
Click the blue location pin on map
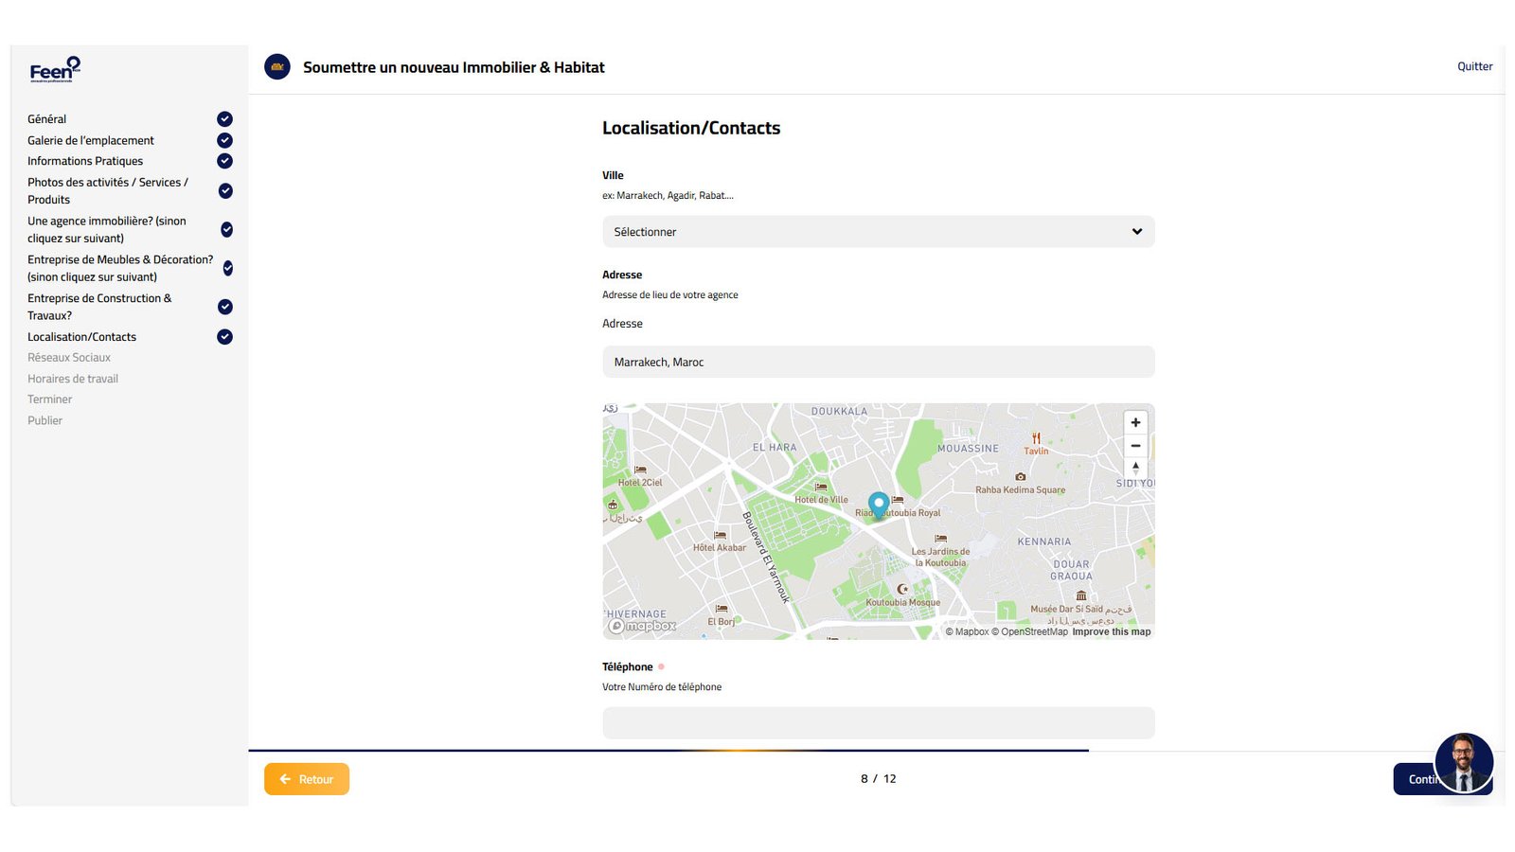(879, 504)
